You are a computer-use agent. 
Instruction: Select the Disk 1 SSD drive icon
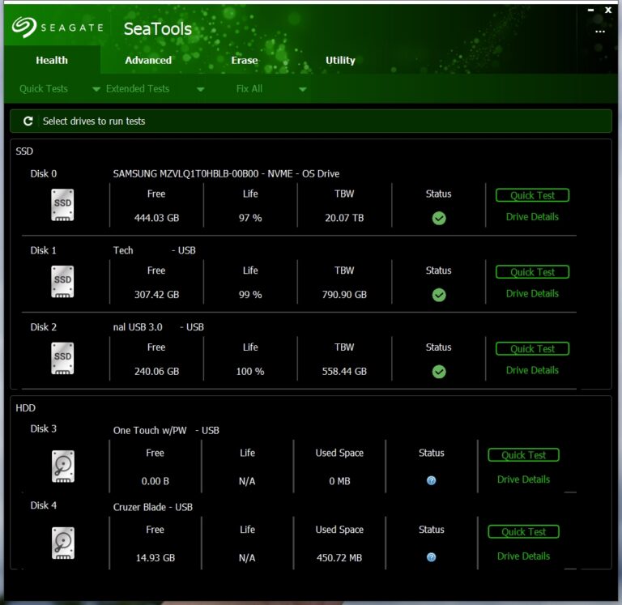[62, 282]
